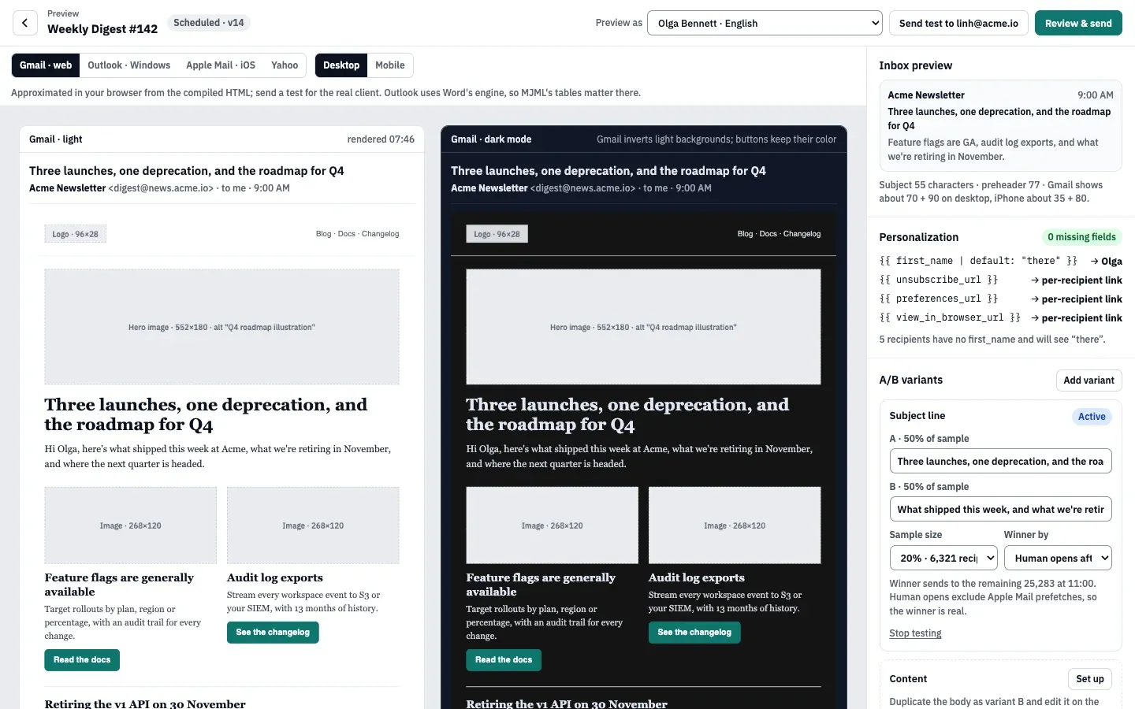The image size is (1135, 709).
Task: Click the rendered 07:46 timestamp
Action: pos(381,139)
